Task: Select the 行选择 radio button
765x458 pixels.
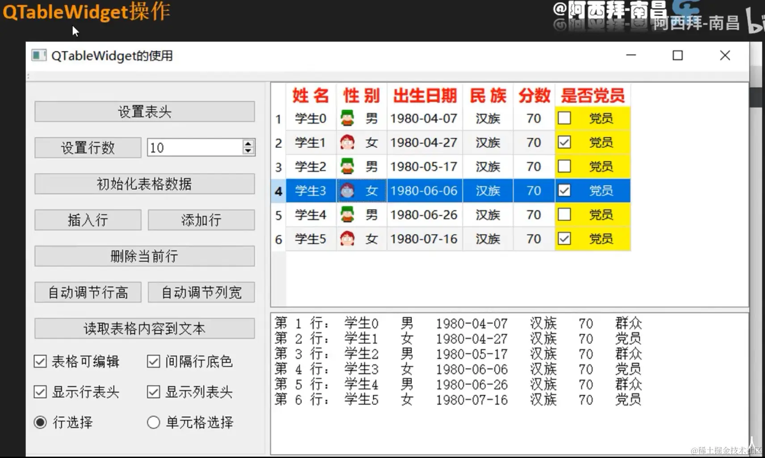Action: pos(40,422)
